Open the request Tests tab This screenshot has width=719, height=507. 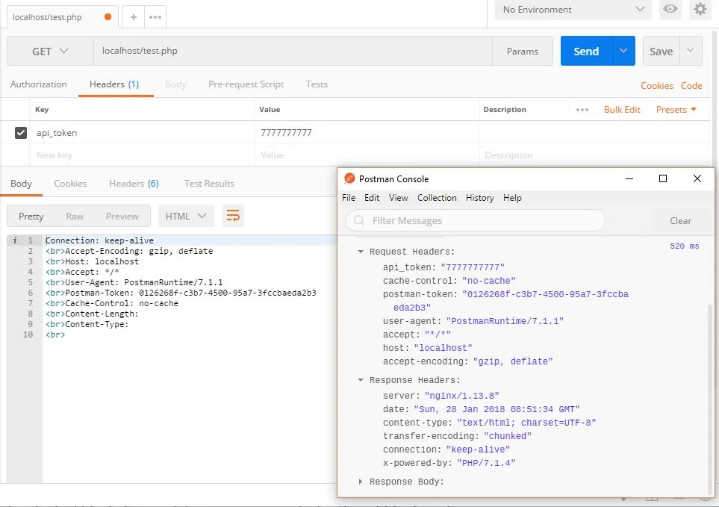point(317,84)
